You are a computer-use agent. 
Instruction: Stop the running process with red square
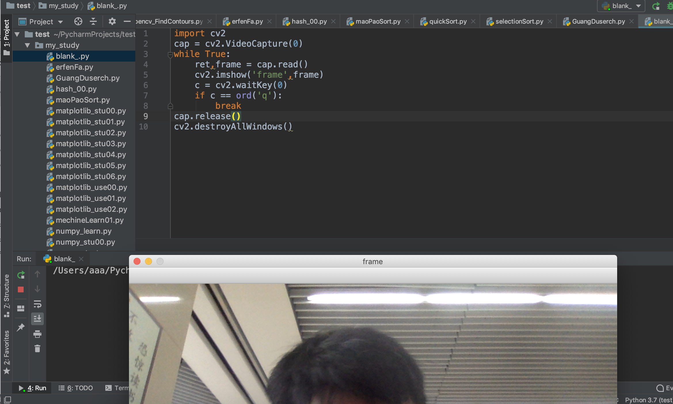click(x=21, y=289)
